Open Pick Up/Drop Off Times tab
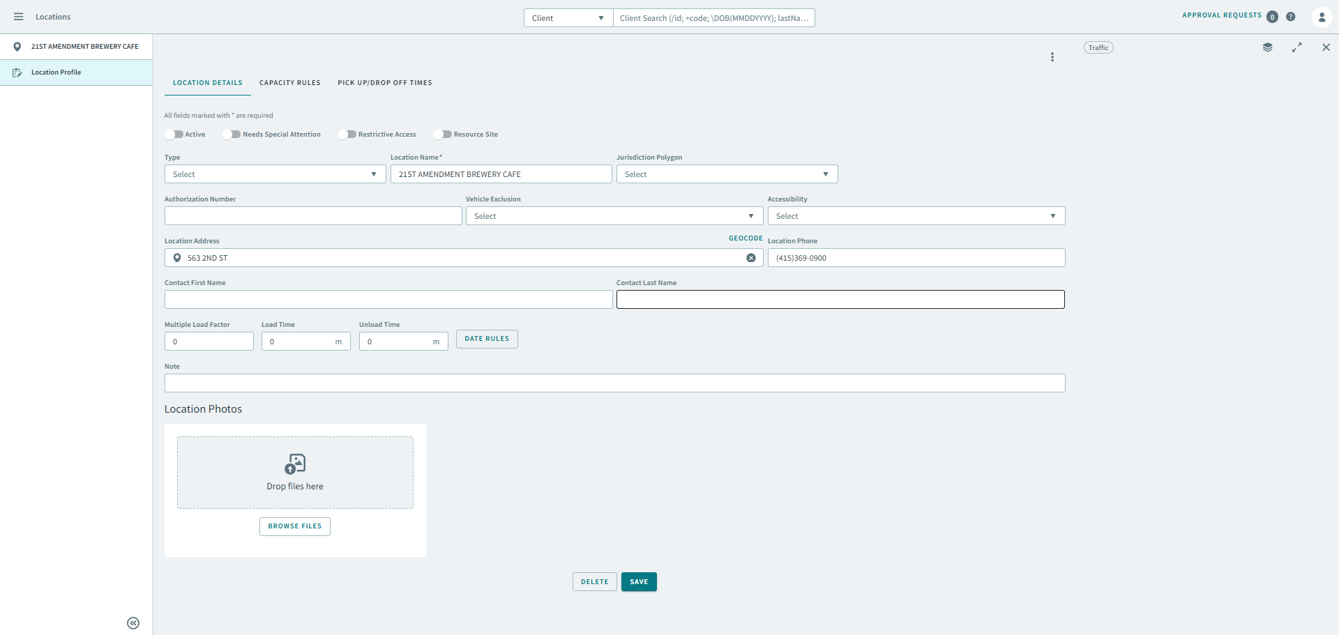1339x635 pixels. [385, 83]
